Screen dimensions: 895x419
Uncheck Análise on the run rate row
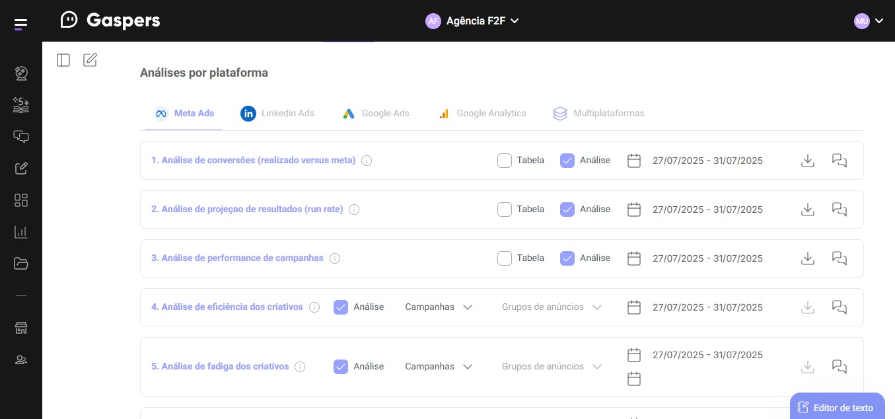click(x=567, y=209)
